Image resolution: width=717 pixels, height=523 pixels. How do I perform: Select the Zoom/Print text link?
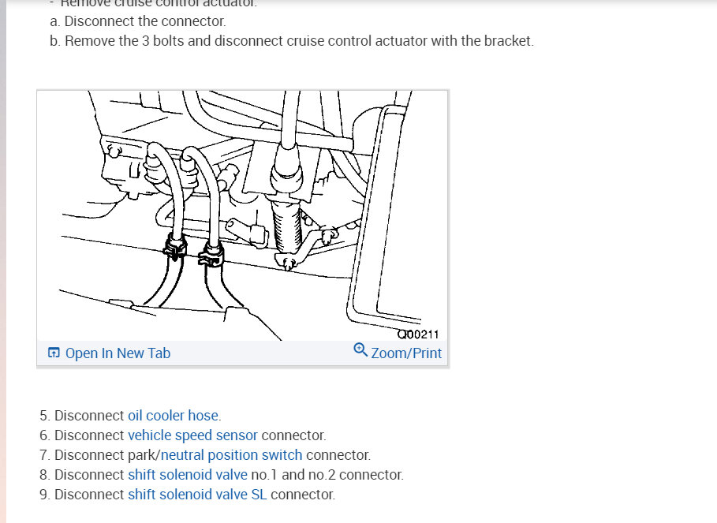[x=406, y=353]
